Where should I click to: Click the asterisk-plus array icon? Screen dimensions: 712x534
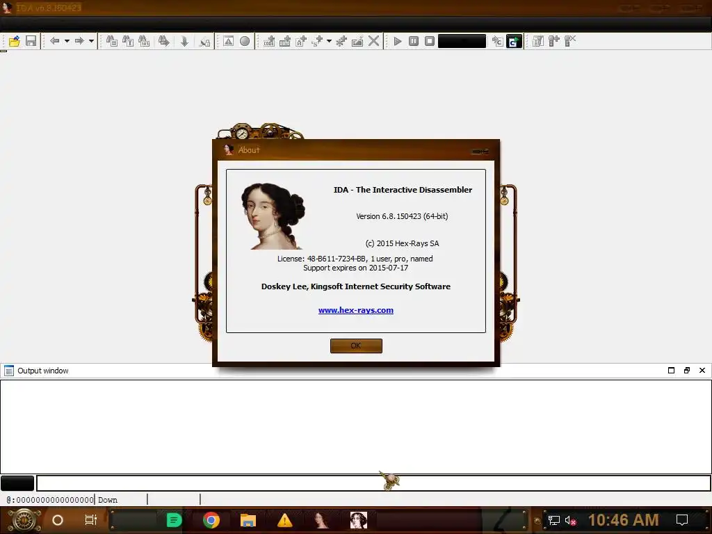tap(341, 41)
